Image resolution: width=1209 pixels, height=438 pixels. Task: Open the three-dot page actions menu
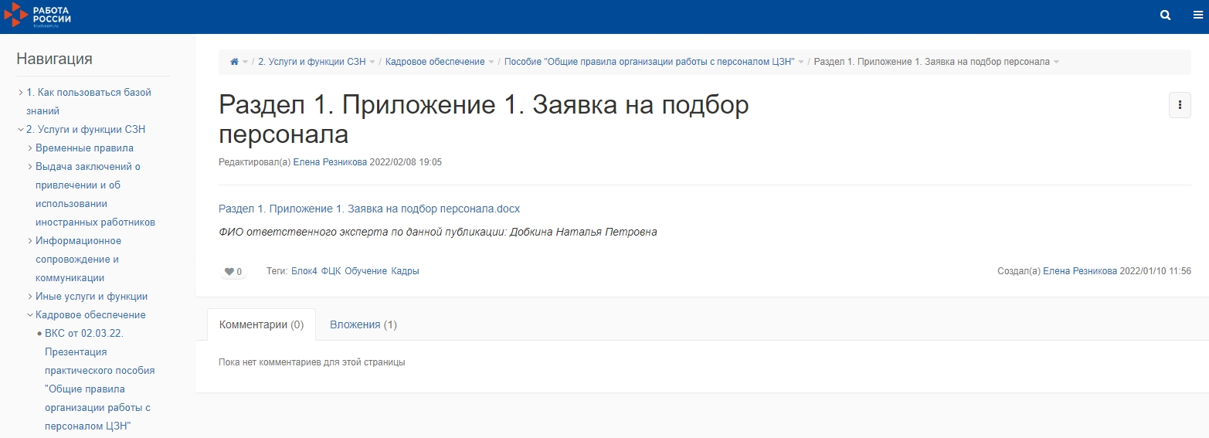(x=1180, y=105)
